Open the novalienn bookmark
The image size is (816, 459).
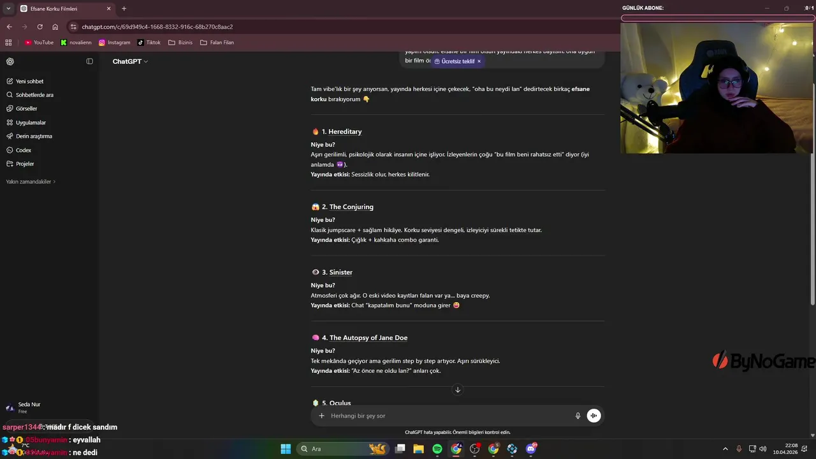pos(76,43)
